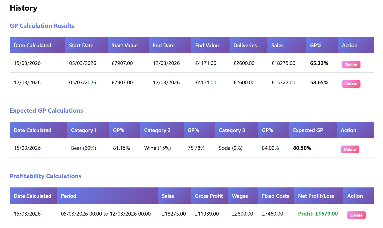The height and width of the screenshot is (228, 383).
Task: Click the Deliveries column header
Action: point(245,45)
